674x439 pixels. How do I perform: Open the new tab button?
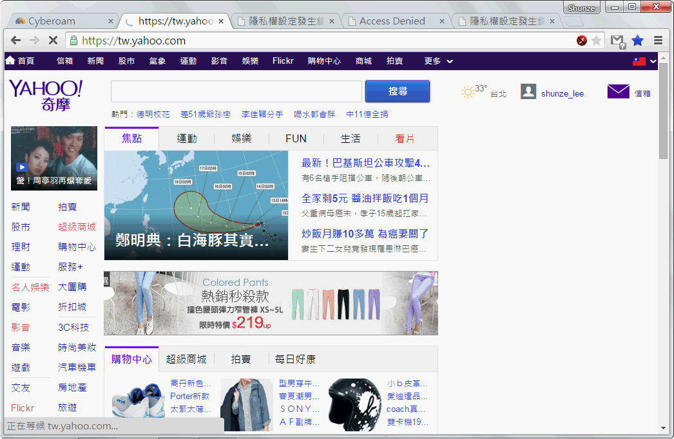click(573, 21)
